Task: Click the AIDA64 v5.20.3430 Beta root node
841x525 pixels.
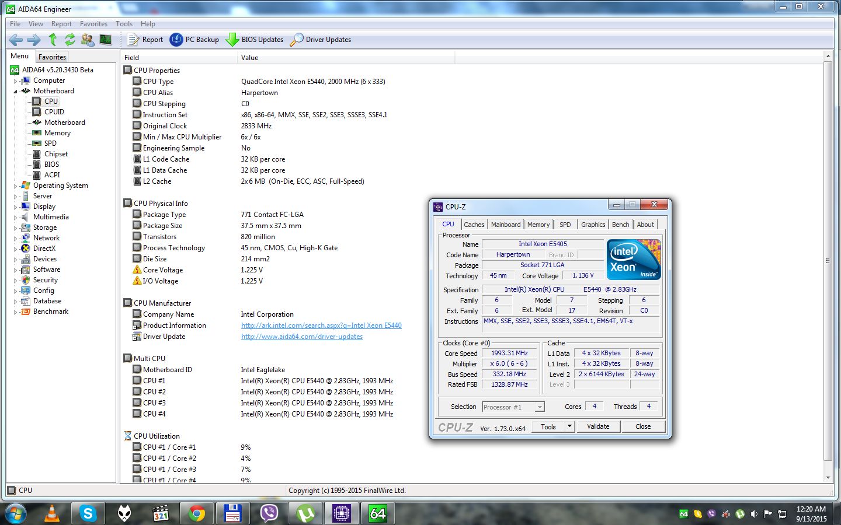Action: (x=57, y=70)
